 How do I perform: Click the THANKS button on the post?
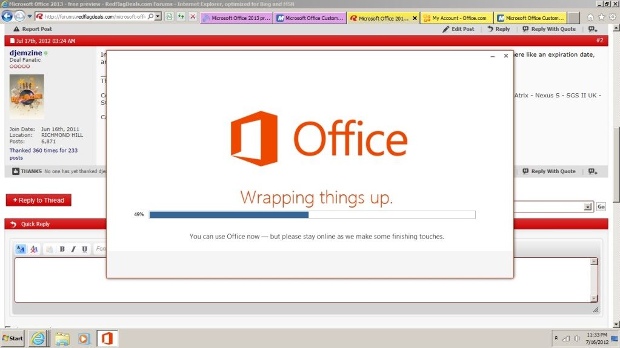pos(27,171)
